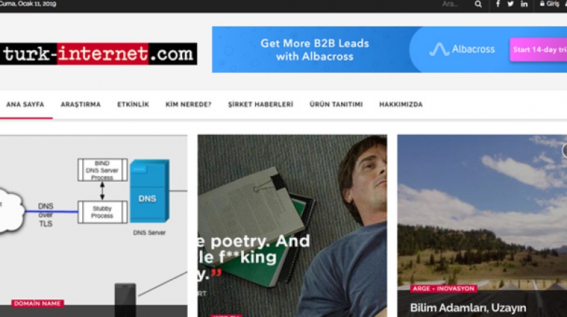Screen dimensions: 567x317
Task: Click the turk-internet.com logo
Action: (x=99, y=54)
